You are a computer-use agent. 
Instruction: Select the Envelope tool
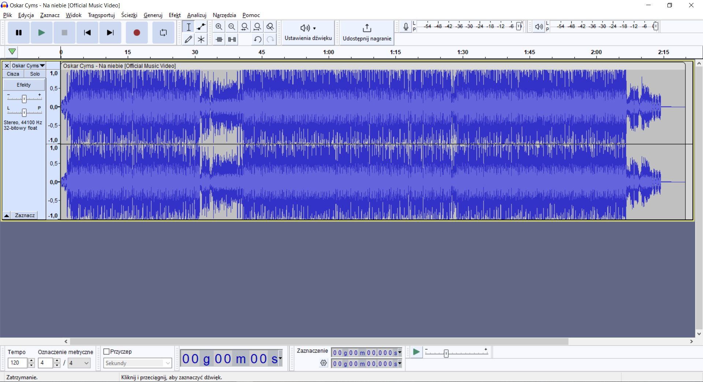pos(201,27)
